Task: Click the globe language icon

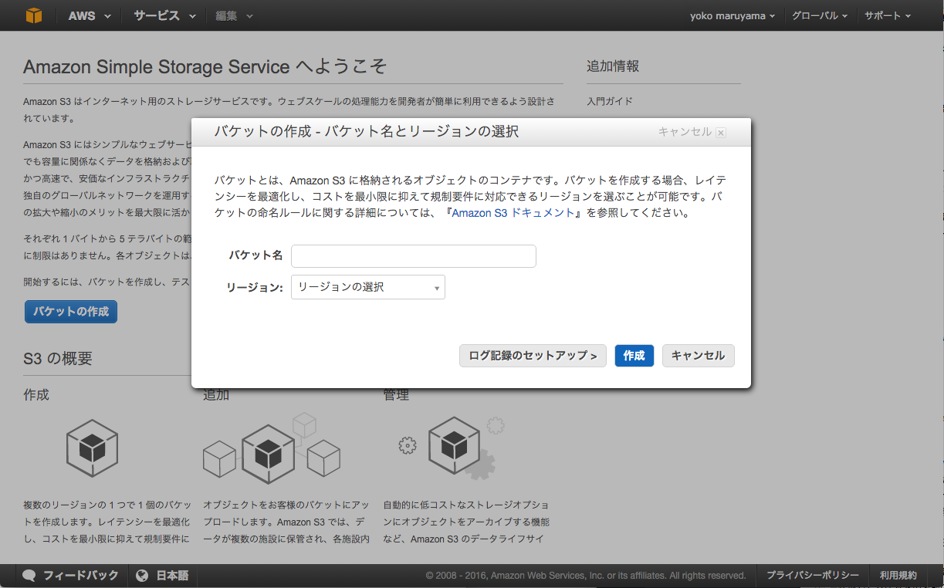Action: (x=142, y=576)
